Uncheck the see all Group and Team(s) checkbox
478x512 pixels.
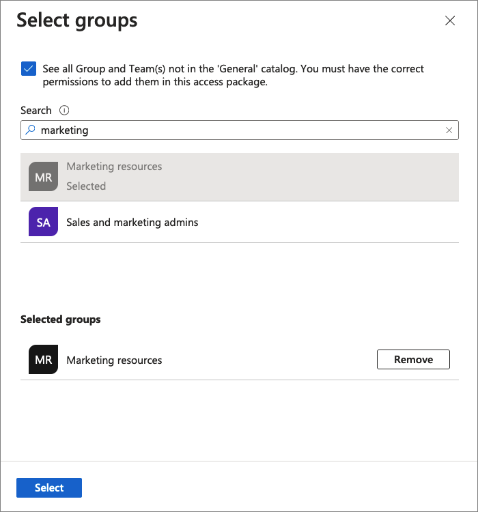point(29,69)
